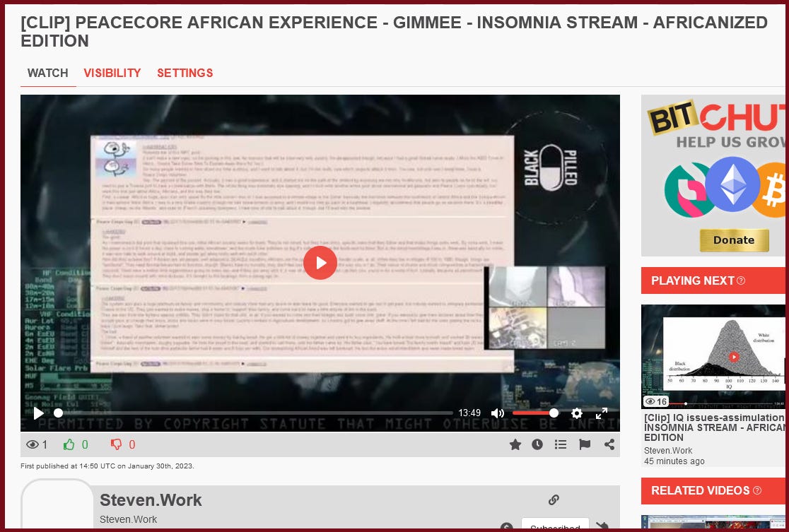Open the SETTINGS tab

(185, 73)
